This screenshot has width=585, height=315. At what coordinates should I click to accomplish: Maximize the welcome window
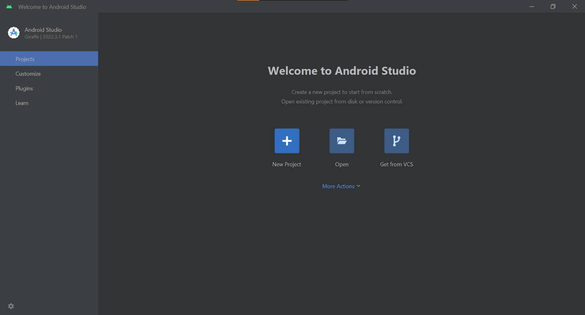click(x=553, y=6)
